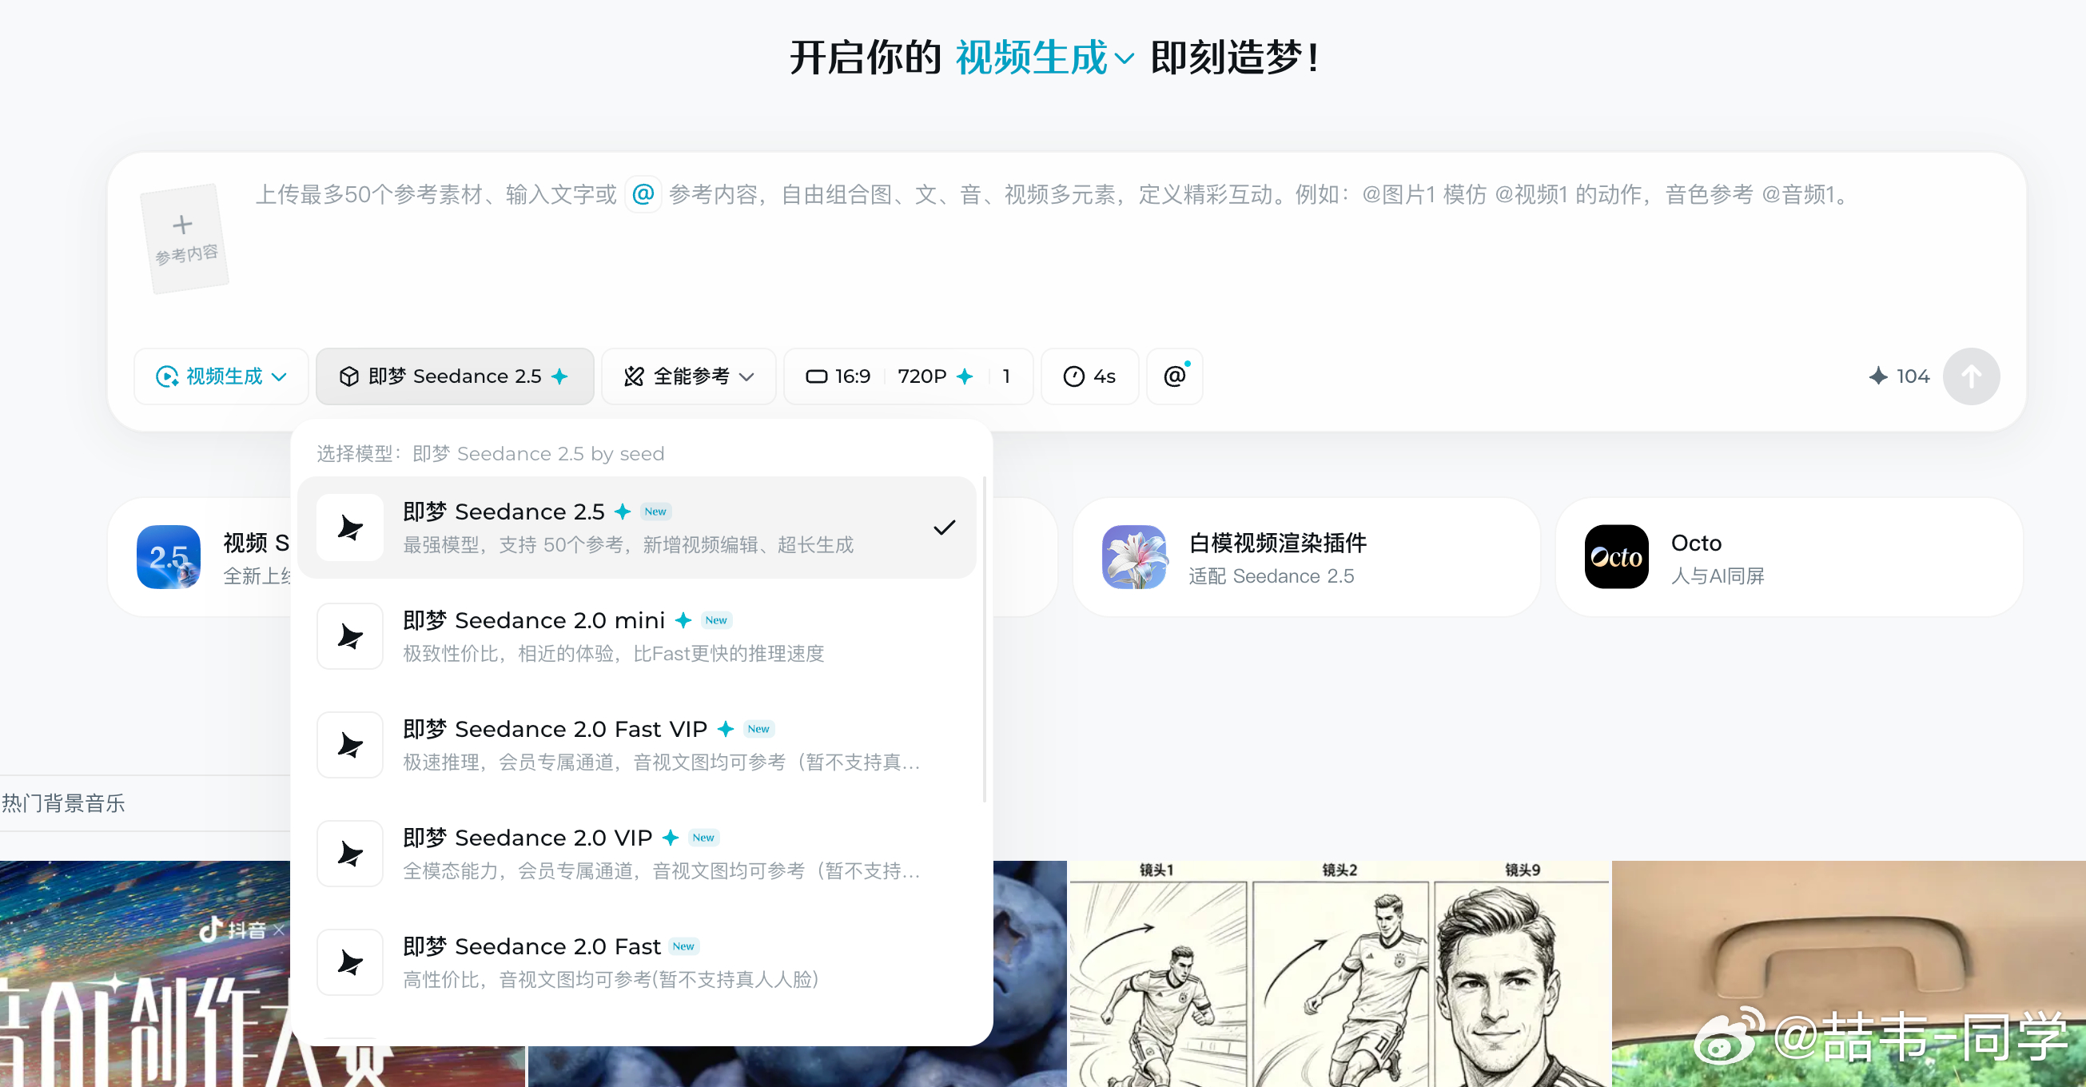Click the @ symbol in the prompt placeholder
The width and height of the screenshot is (2086, 1087).
coord(643,194)
